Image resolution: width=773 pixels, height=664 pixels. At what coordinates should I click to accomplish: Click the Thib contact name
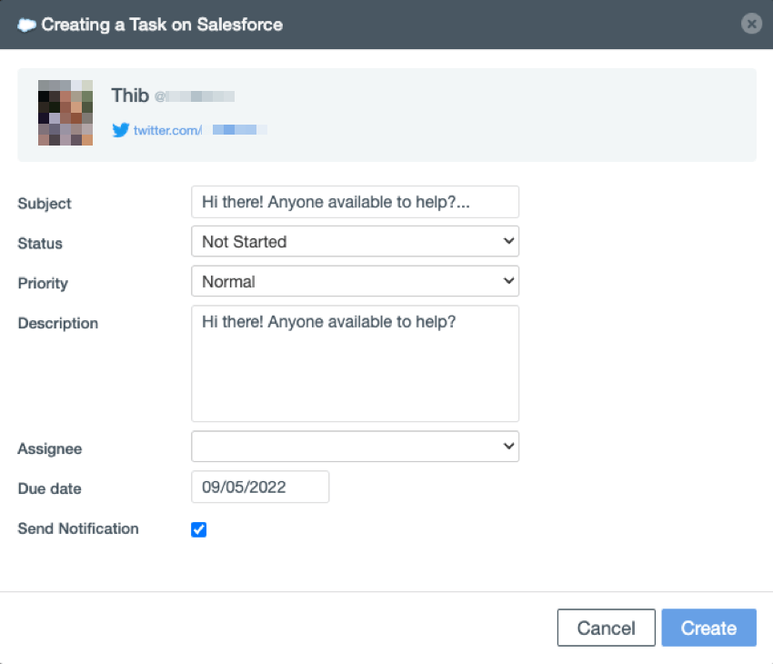130,96
